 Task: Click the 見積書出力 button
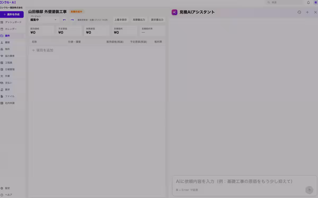tap(139, 20)
